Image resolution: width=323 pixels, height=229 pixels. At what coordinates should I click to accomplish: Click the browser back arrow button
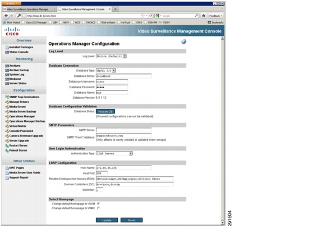coord(6,16)
